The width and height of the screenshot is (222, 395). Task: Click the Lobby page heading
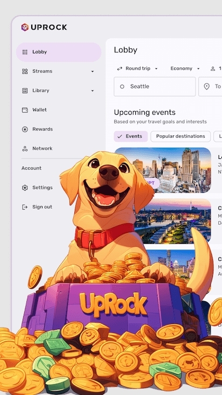point(126,50)
